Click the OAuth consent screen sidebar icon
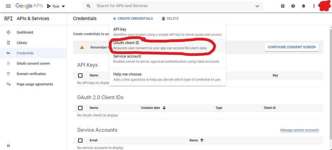The height and width of the screenshot is (150, 332). pyautogui.click(x=8, y=63)
